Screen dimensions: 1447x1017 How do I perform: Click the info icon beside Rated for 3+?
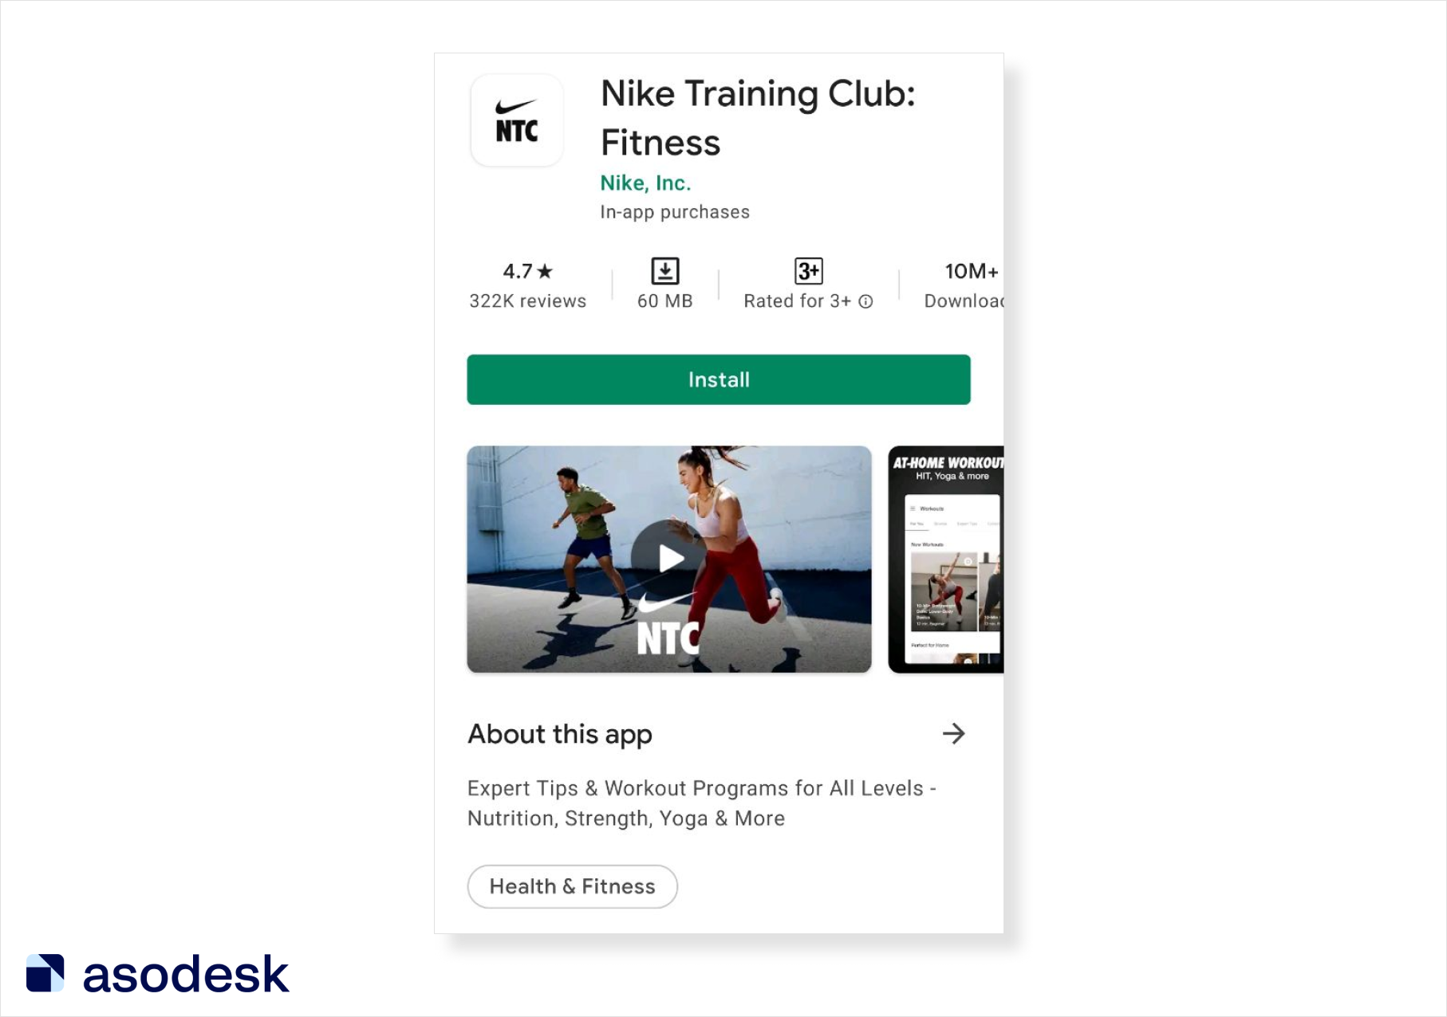coord(865,301)
